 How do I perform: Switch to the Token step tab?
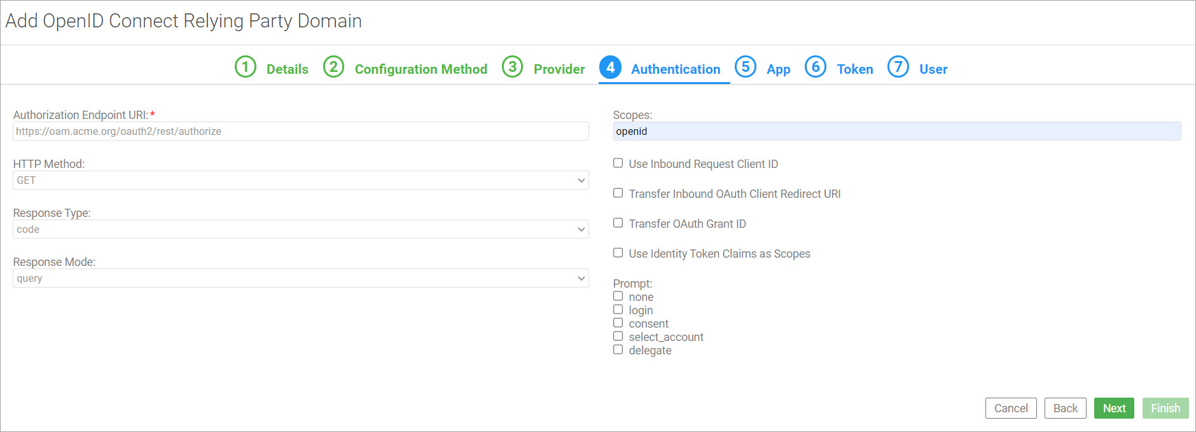pos(854,69)
